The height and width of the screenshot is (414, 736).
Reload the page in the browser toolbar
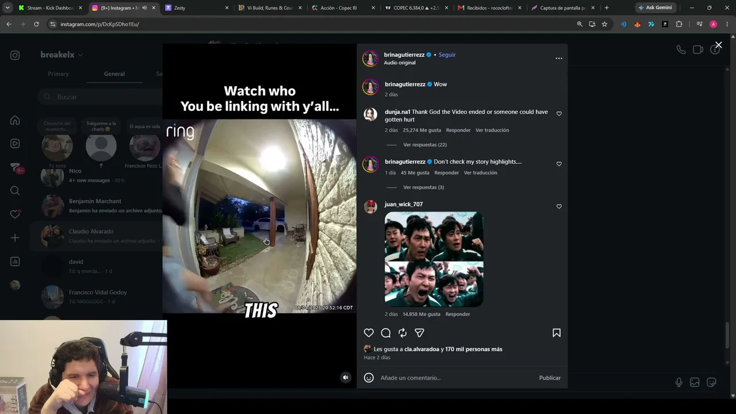[x=36, y=24]
